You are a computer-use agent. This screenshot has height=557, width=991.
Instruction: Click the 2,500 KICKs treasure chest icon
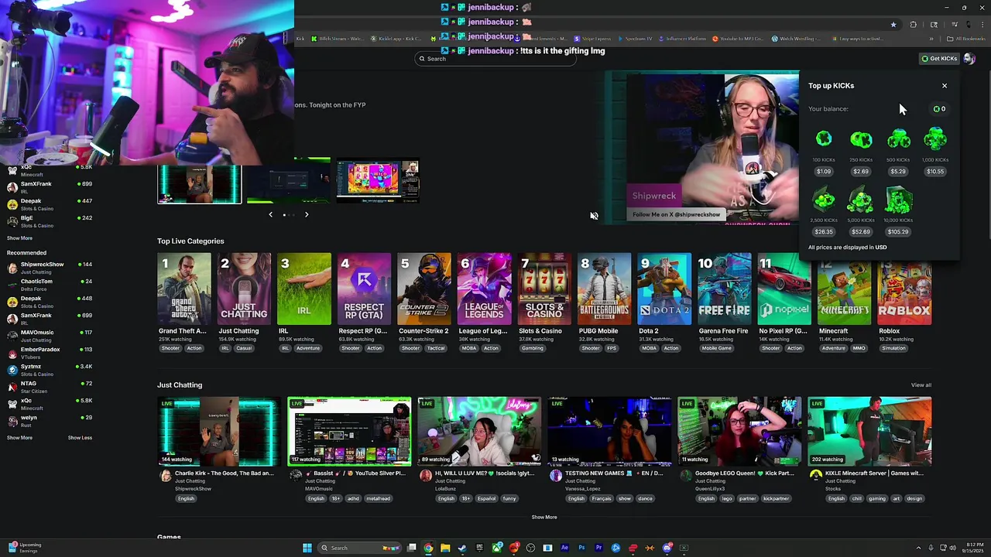(824, 201)
